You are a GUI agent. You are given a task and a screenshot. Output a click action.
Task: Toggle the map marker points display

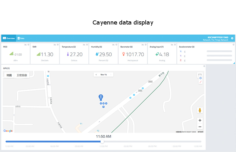200,78
